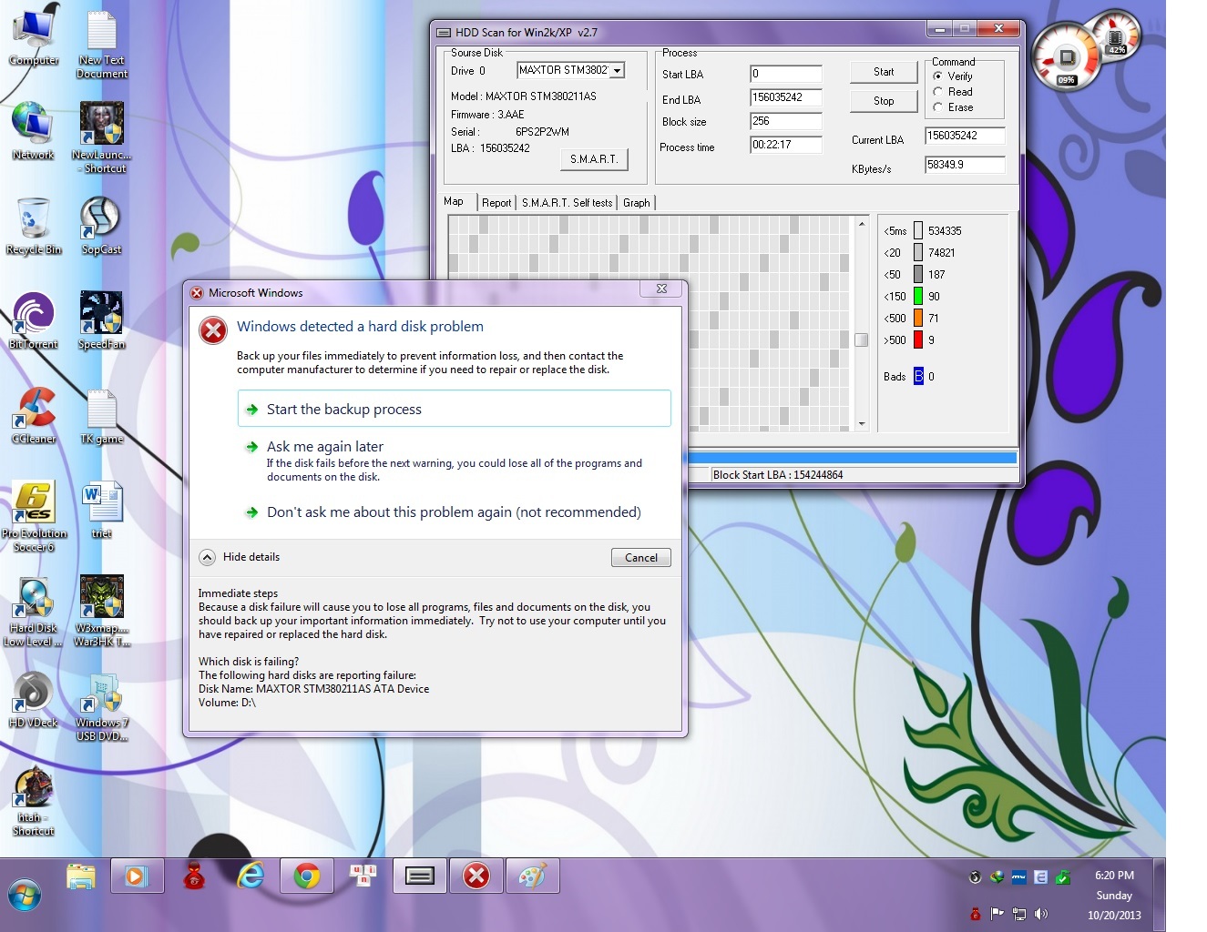This screenshot has width=1207, height=932.
Task: Launch HD VDeck desktop shortcut
Action: point(34,699)
